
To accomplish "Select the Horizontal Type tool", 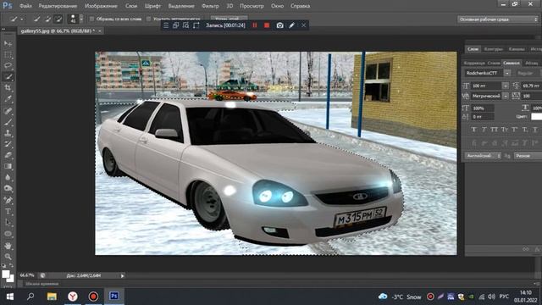I will [x=8, y=211].
